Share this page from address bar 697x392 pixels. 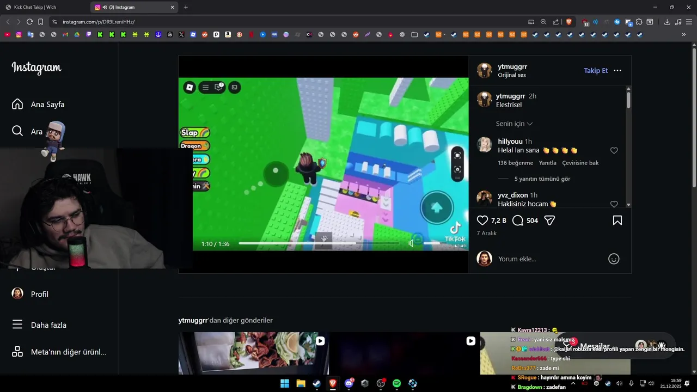[556, 22]
